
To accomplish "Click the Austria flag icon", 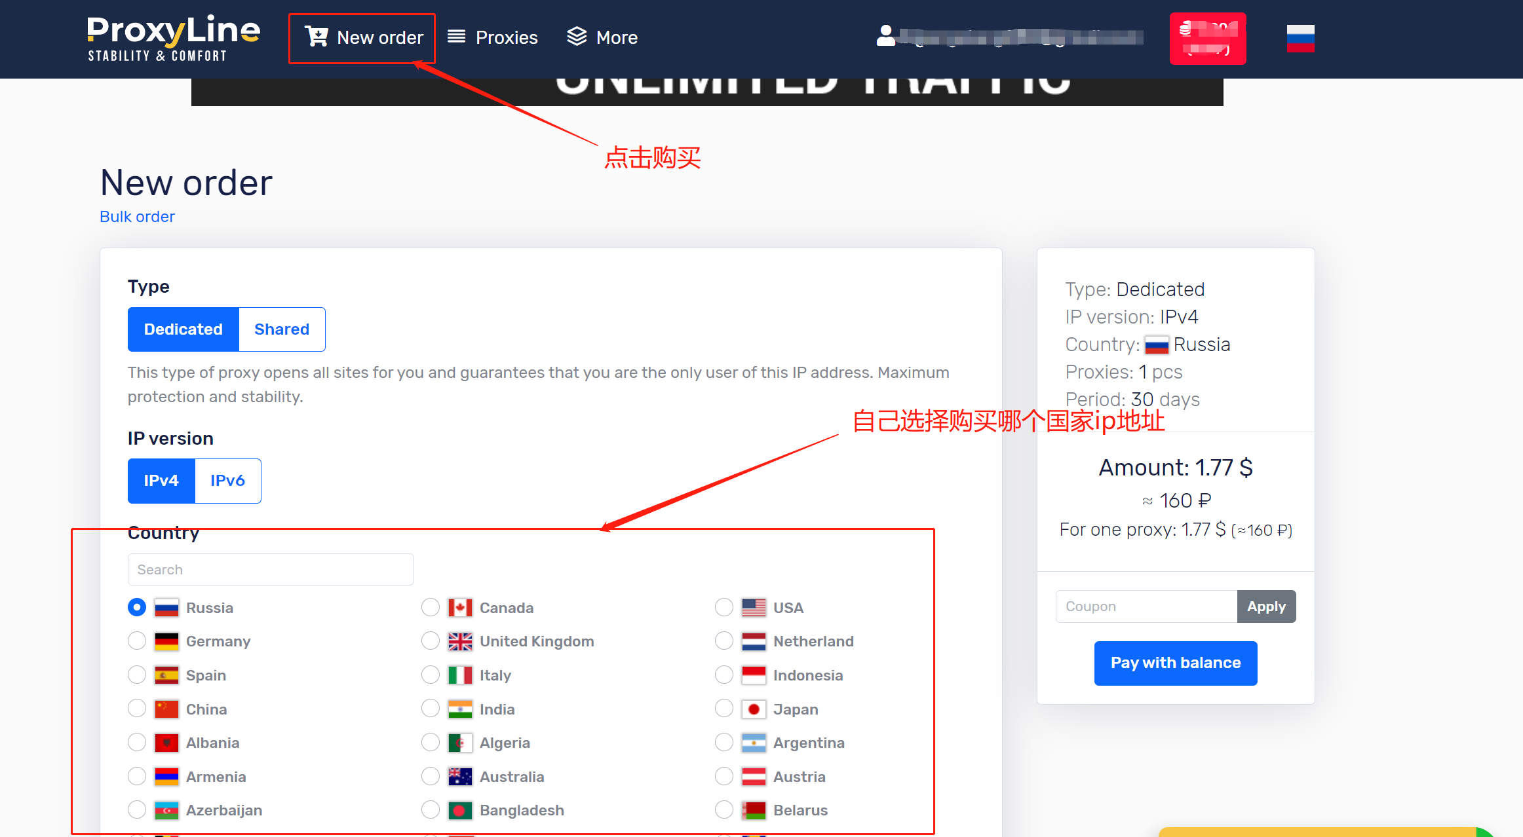I will [x=754, y=777].
